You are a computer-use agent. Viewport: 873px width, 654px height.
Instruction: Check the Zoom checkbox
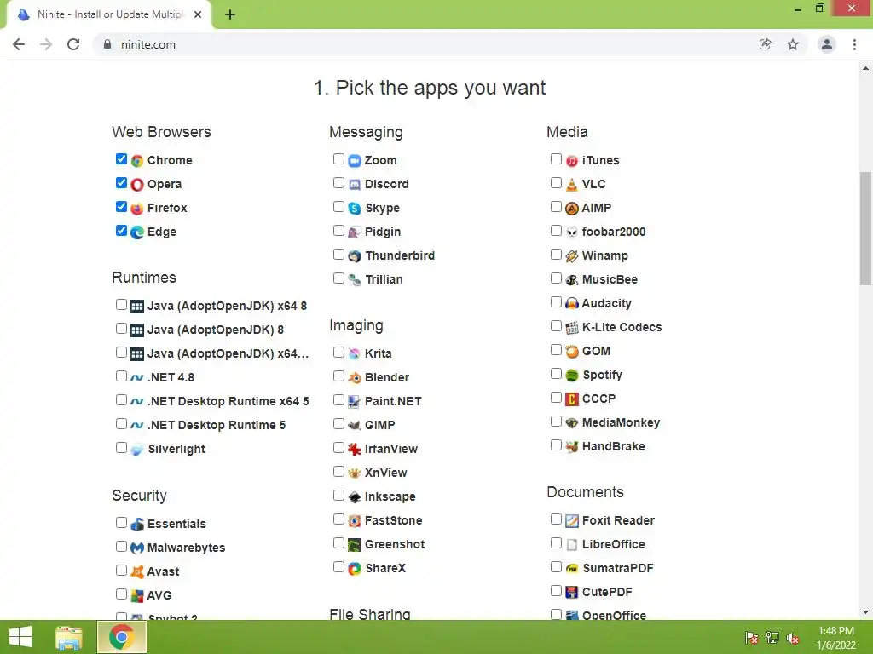[338, 159]
